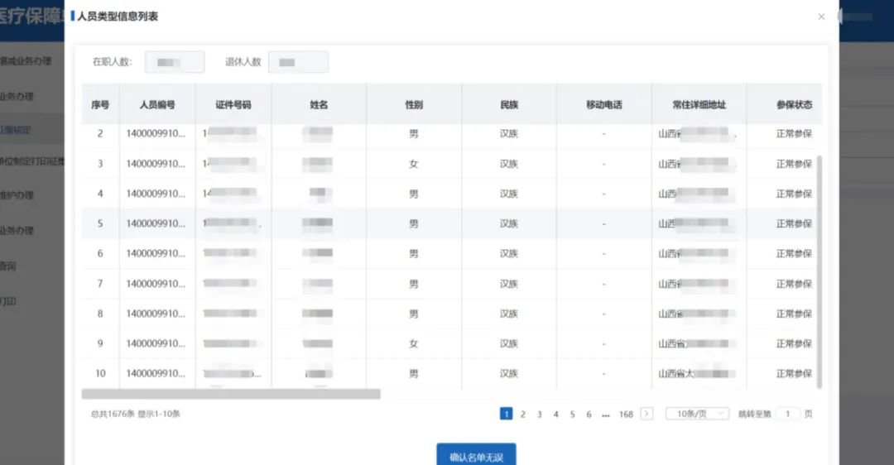Click the pagination ellipsis to jump pages

click(606, 414)
